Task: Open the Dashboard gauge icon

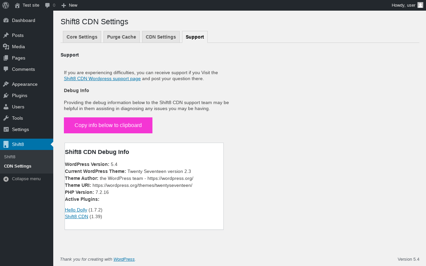Action: pyautogui.click(x=6, y=20)
